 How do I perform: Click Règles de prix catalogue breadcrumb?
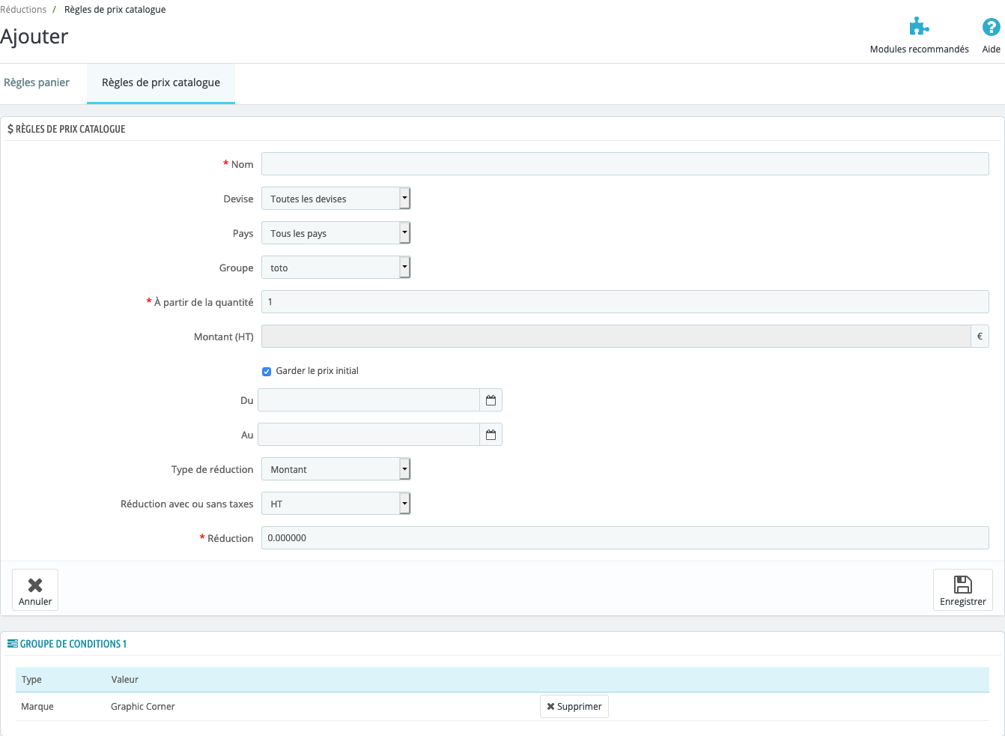click(x=115, y=10)
